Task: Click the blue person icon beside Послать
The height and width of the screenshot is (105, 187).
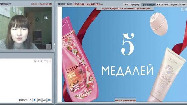Action: click(34, 100)
